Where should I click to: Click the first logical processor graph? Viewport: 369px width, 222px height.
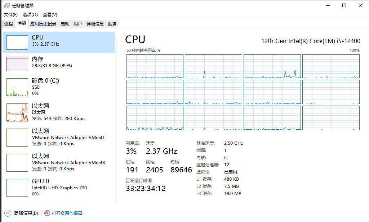[155, 66]
